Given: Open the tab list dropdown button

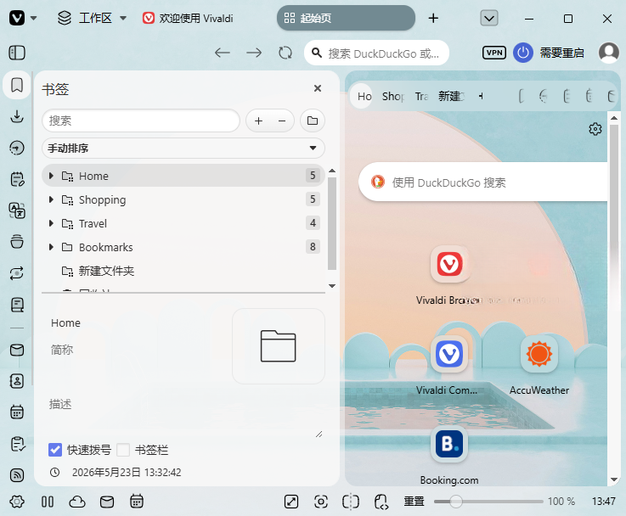Looking at the screenshot, I should click(x=489, y=18).
